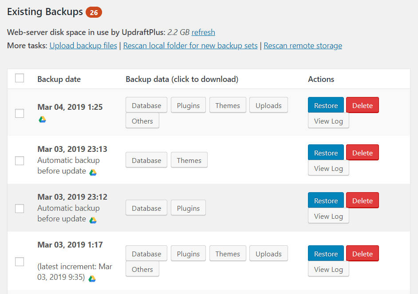Check the Mar 04, 2019 1:25 backup checkbox
Screen dimensions: 418x294
(20, 113)
